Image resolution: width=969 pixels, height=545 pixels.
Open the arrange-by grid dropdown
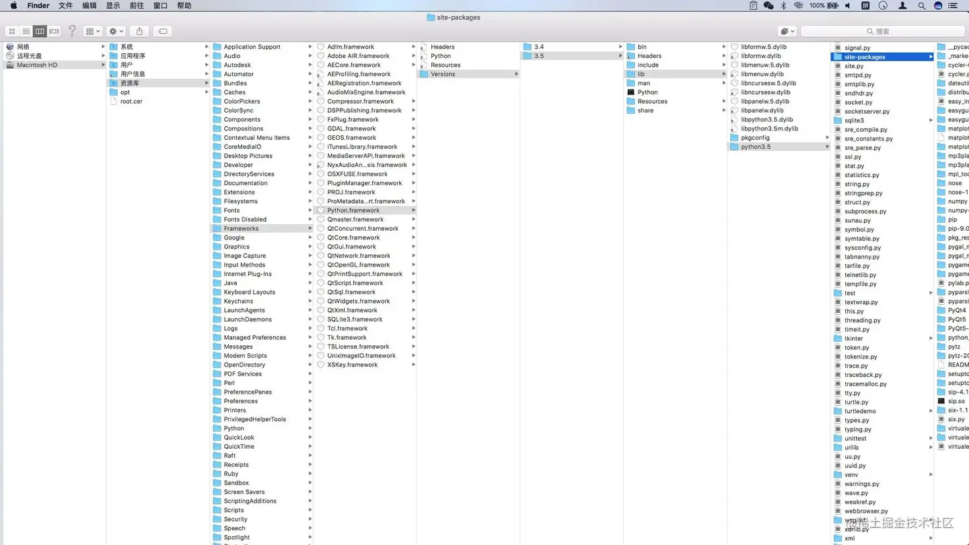point(93,31)
